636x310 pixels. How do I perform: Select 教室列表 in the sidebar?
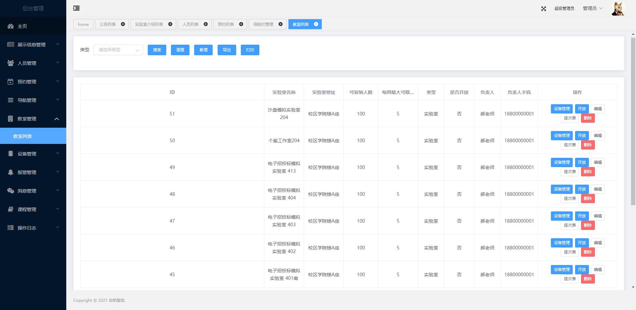click(x=33, y=136)
